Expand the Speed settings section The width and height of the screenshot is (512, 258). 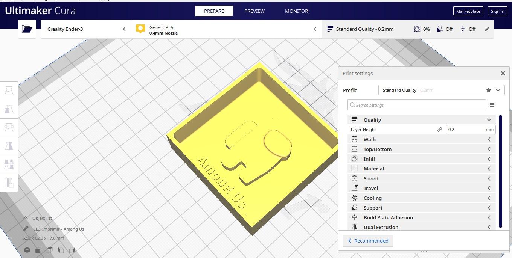[421, 178]
